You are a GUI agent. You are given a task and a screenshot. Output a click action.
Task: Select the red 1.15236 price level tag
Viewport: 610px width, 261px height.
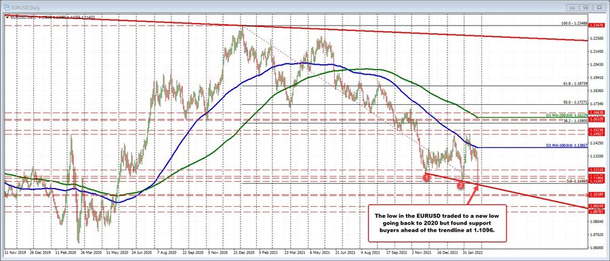click(x=596, y=130)
